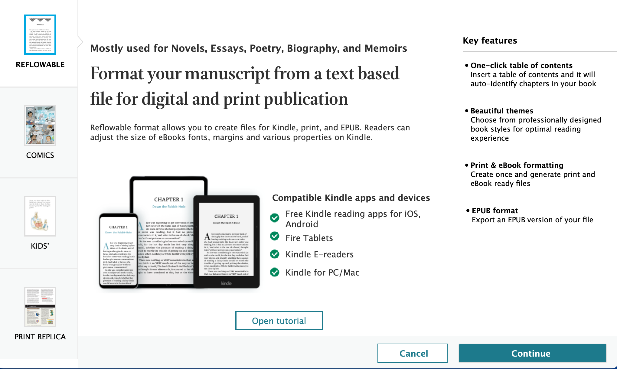The height and width of the screenshot is (369, 617).
Task: Continue with the selected format
Action: (532, 353)
